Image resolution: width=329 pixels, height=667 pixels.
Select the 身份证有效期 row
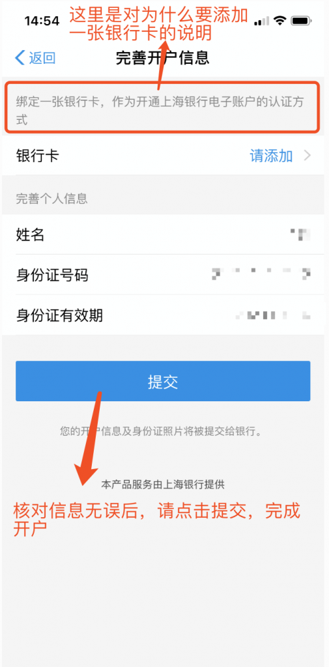(x=164, y=315)
